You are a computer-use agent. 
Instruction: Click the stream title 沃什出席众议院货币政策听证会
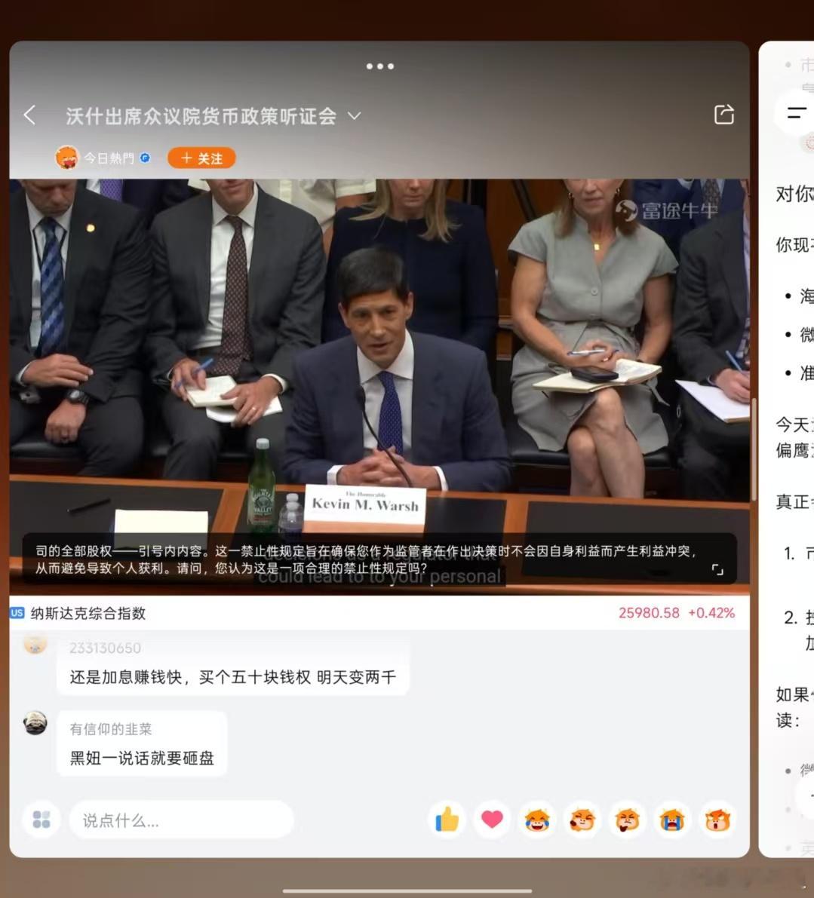pos(201,115)
